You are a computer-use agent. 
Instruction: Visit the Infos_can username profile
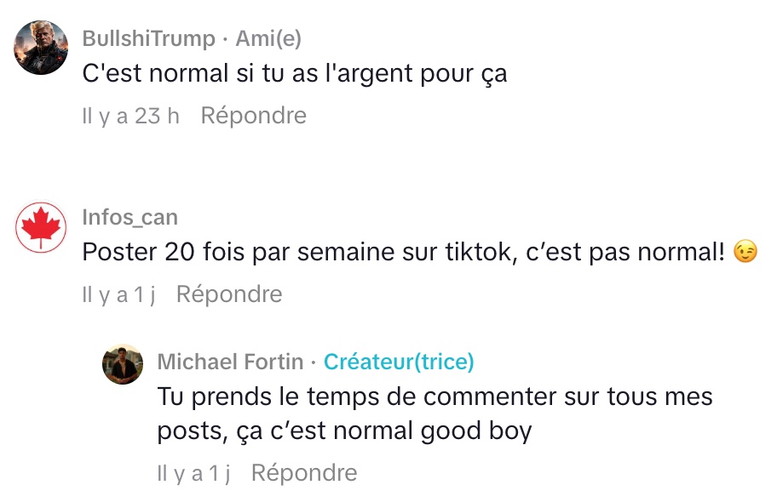pyautogui.click(x=129, y=218)
